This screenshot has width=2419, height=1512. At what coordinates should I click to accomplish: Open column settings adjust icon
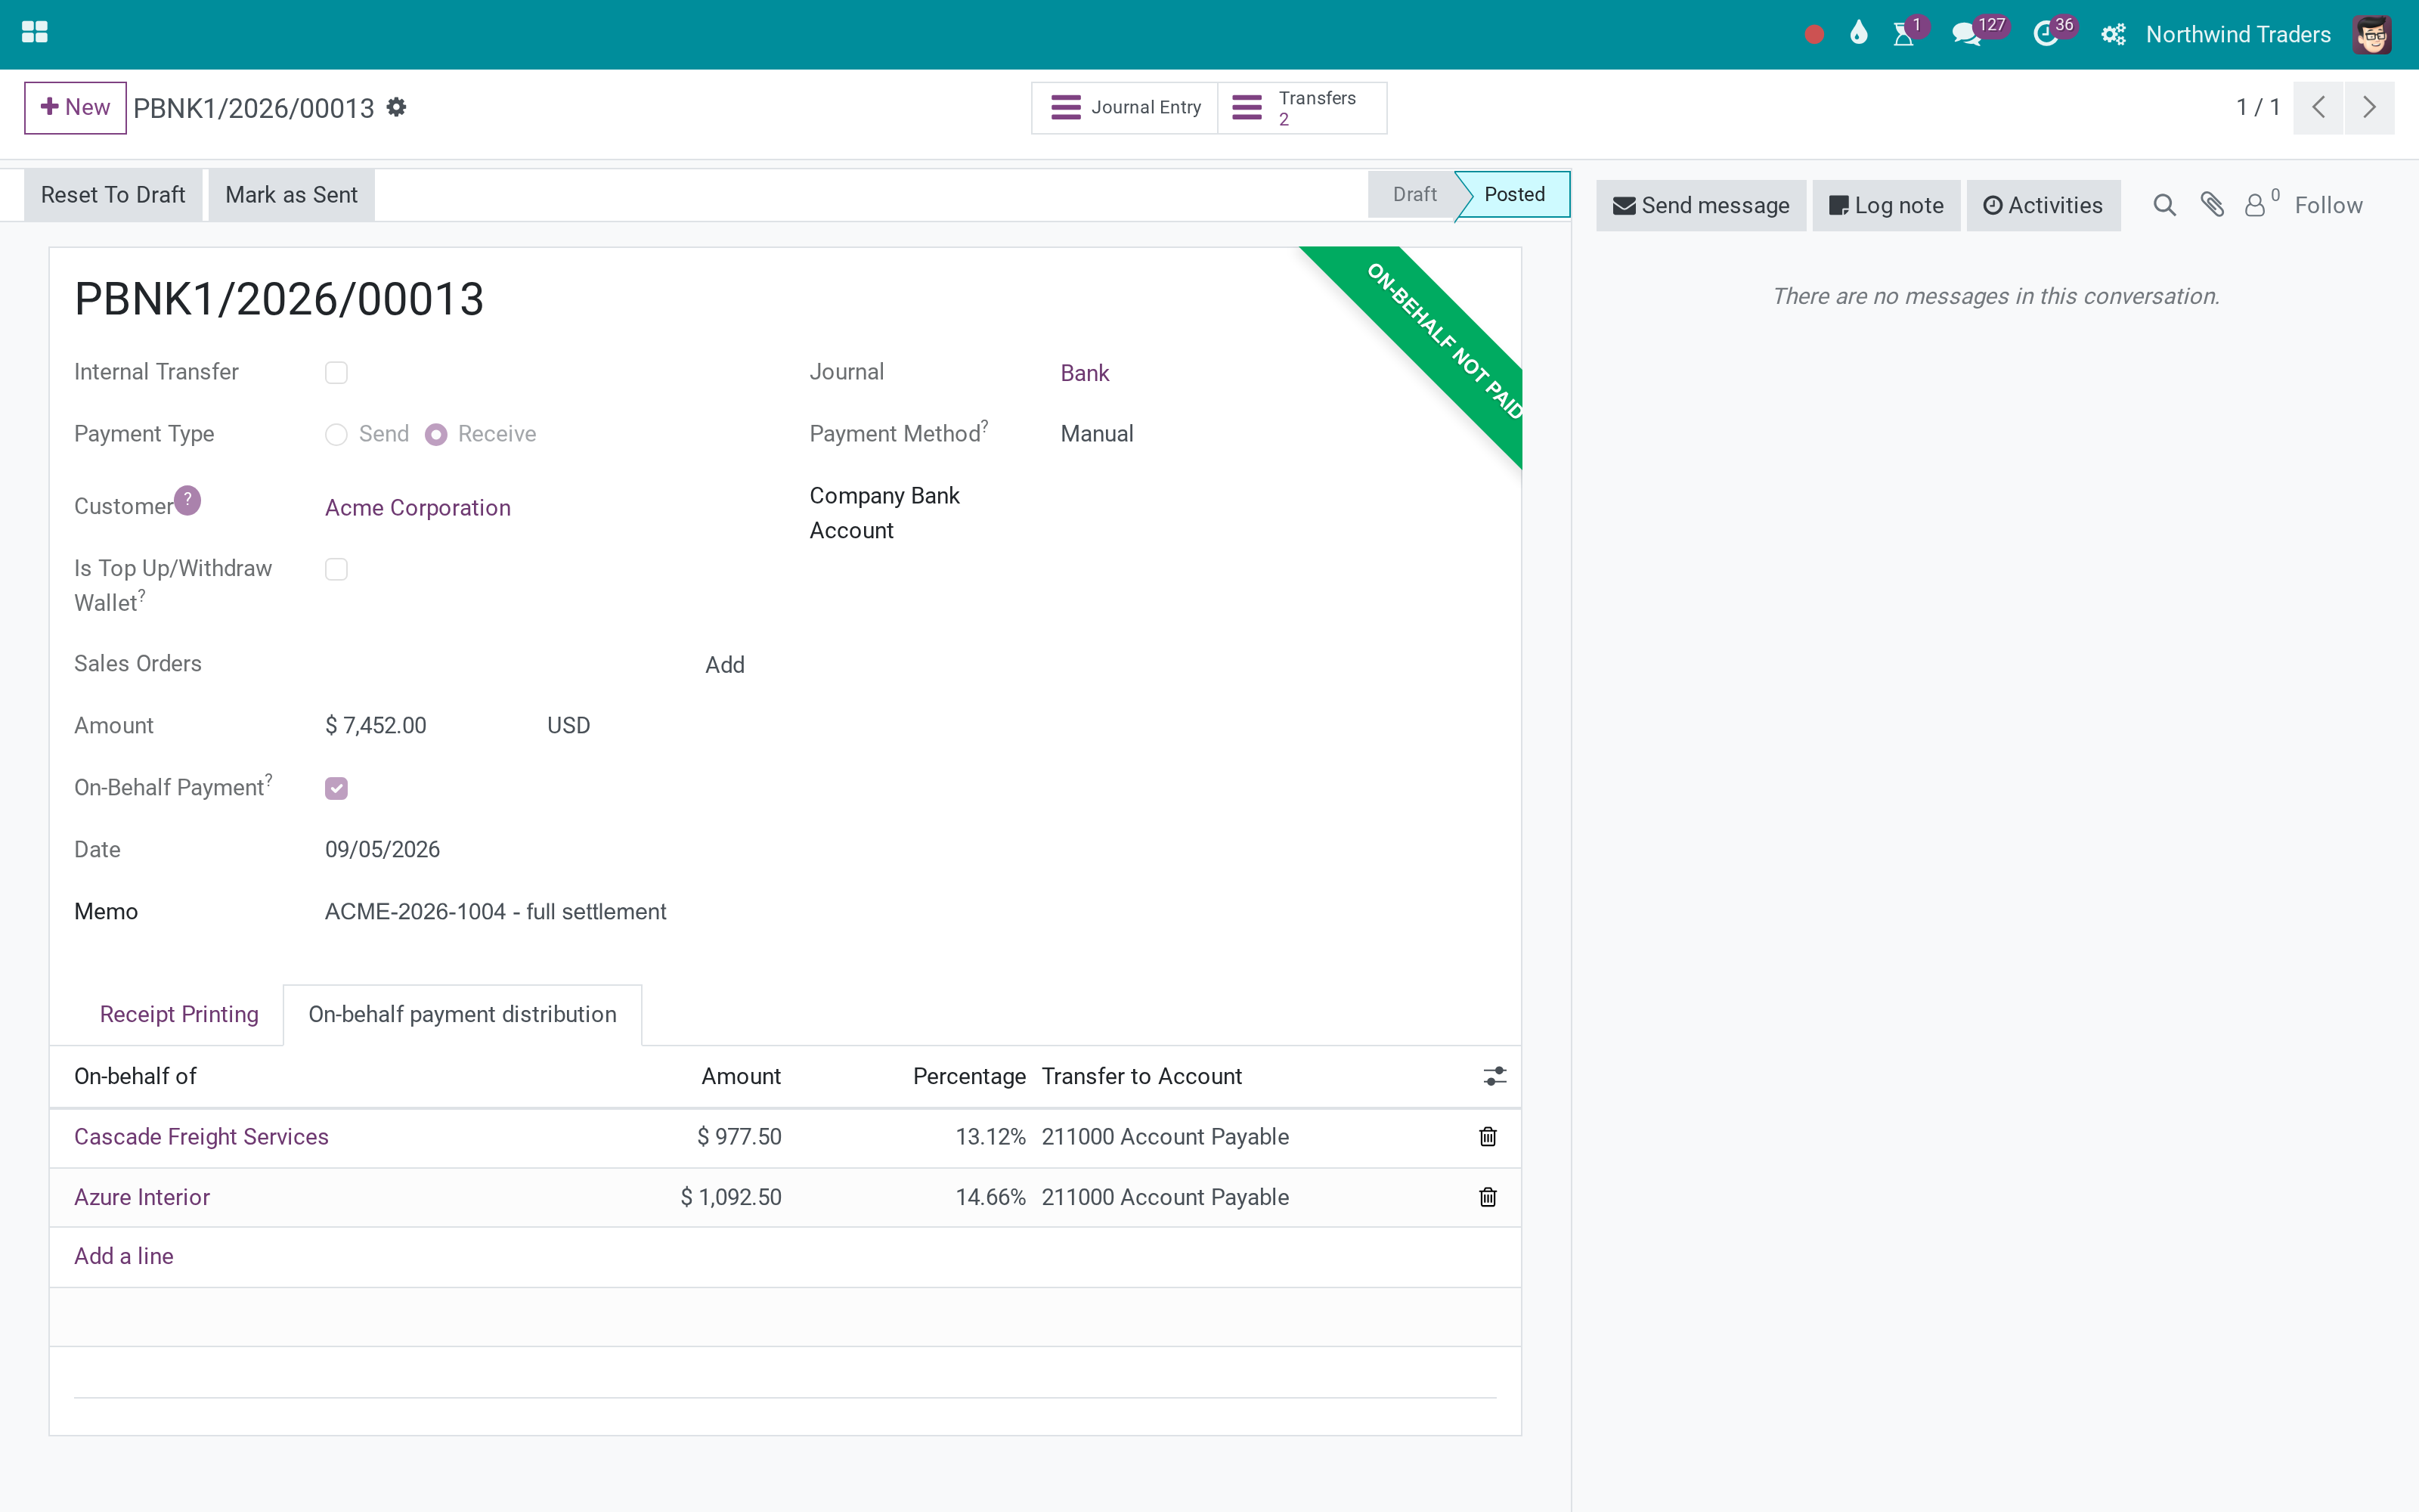[1494, 1076]
